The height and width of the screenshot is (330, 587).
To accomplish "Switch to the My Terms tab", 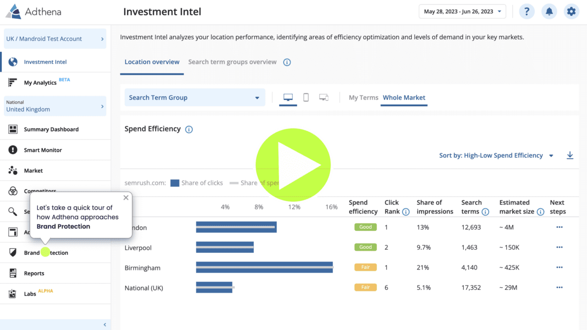I will tap(363, 98).
